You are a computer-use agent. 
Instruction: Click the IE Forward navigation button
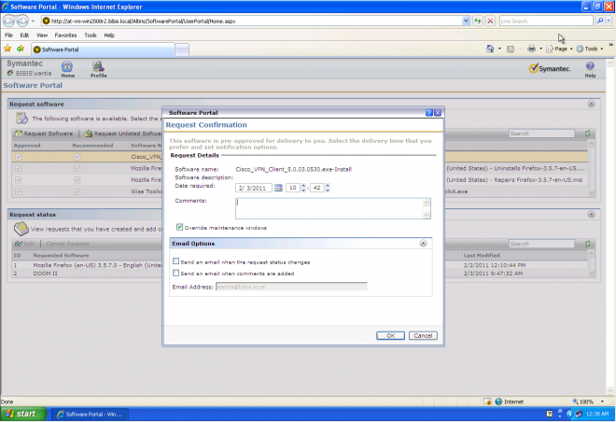point(22,21)
